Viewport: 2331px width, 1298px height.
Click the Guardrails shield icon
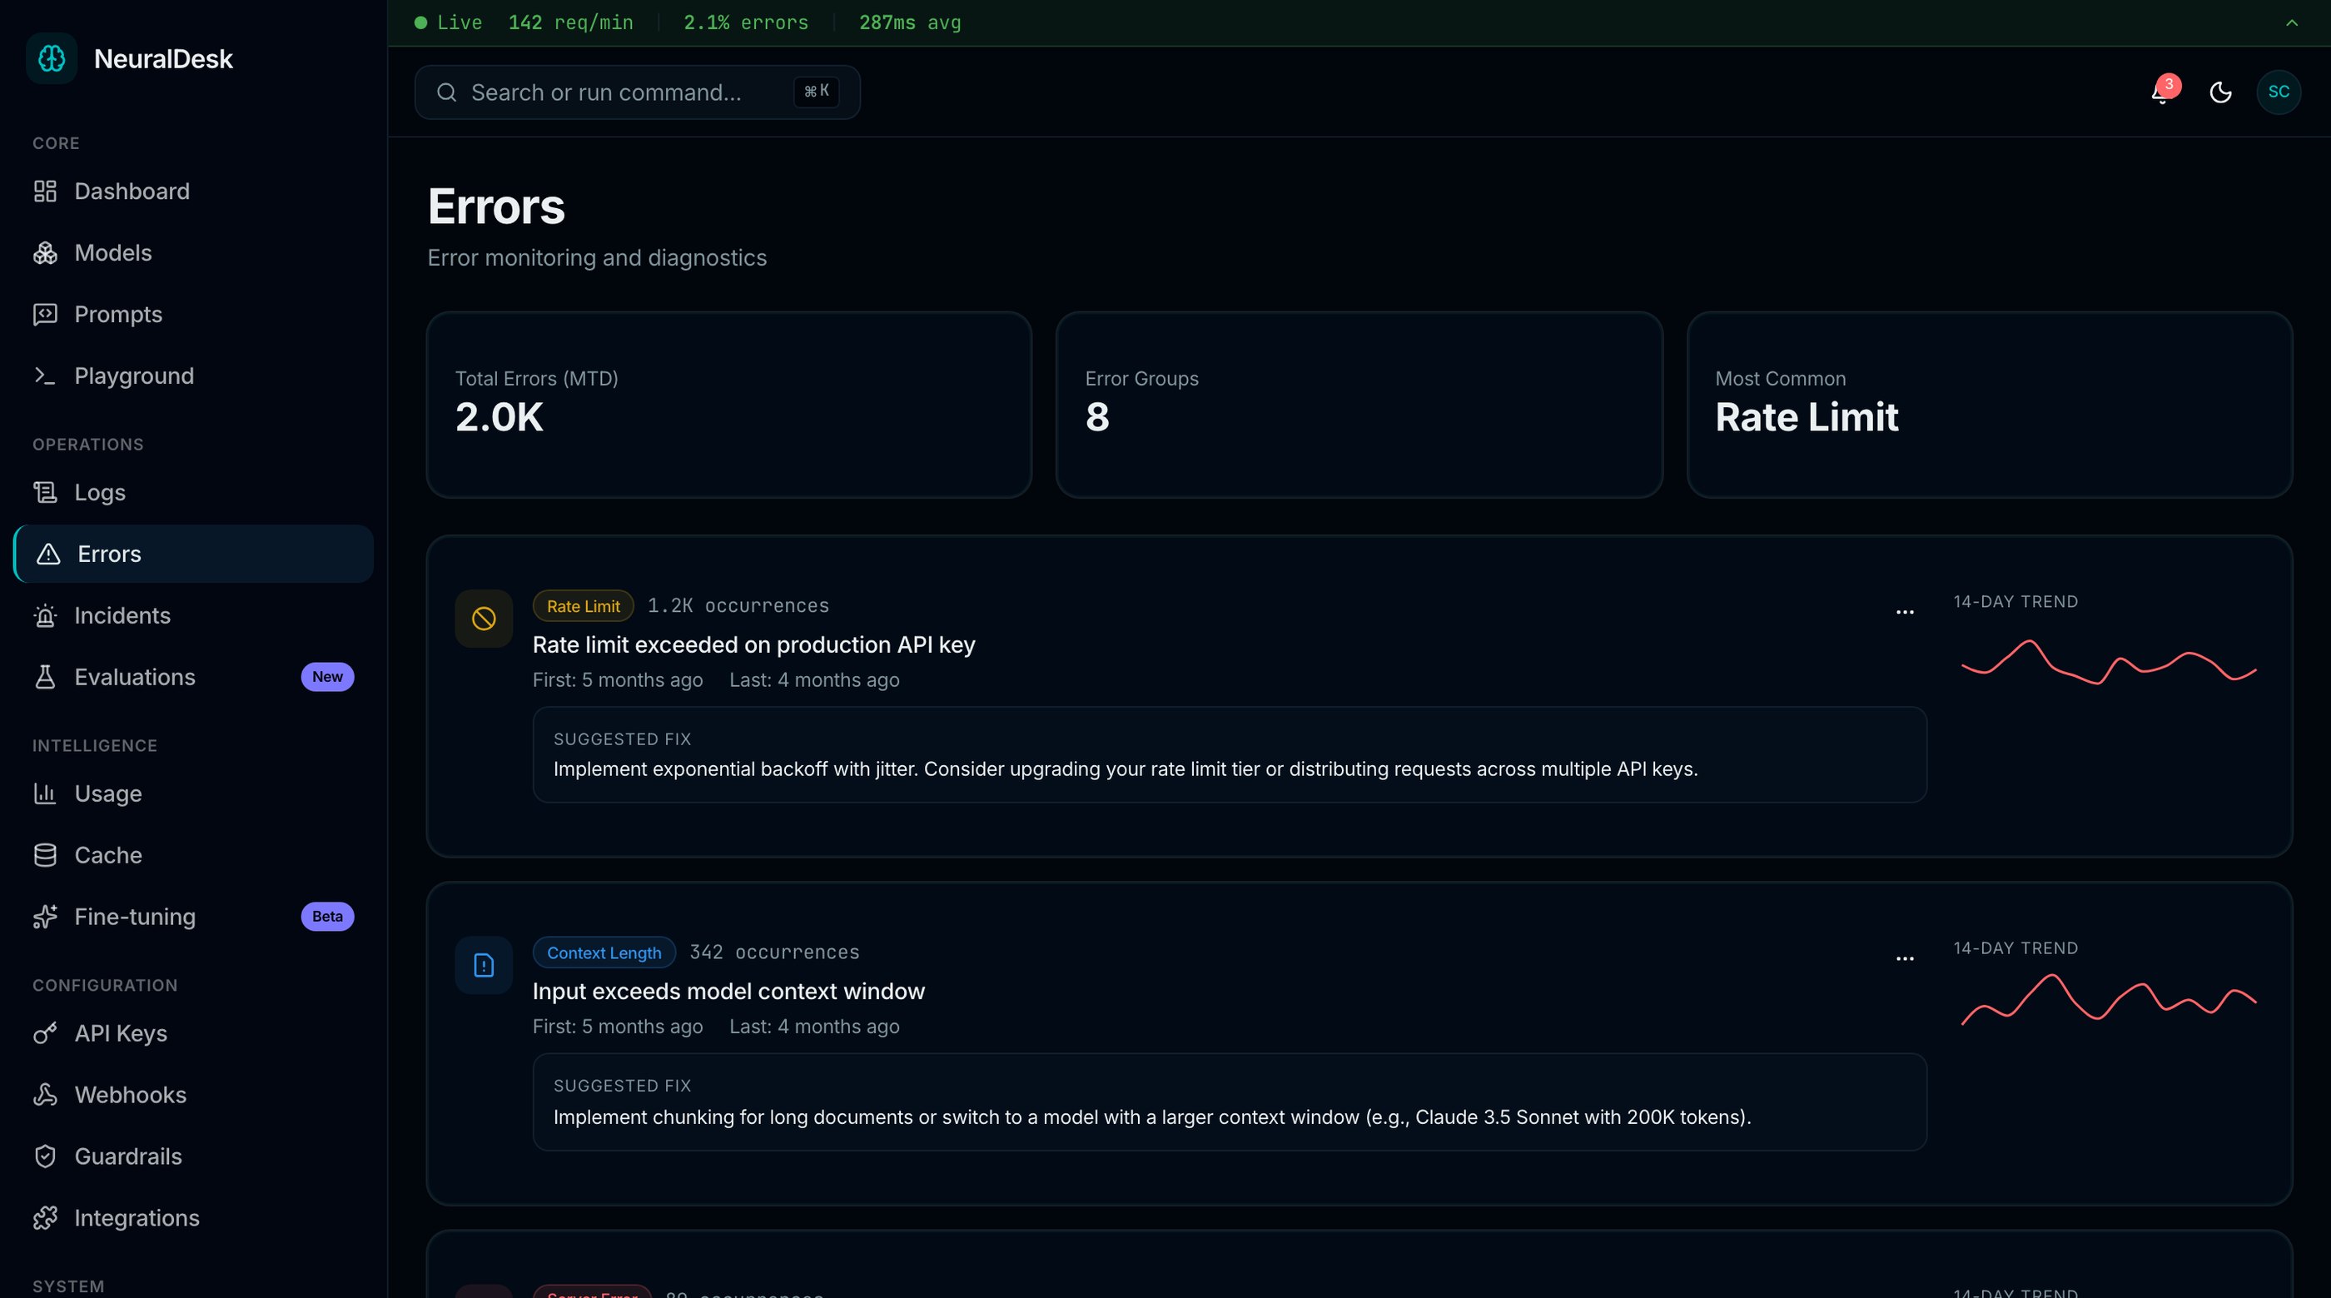tap(45, 1156)
